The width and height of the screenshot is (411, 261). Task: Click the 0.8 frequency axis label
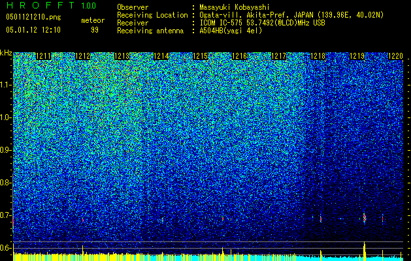(5, 183)
